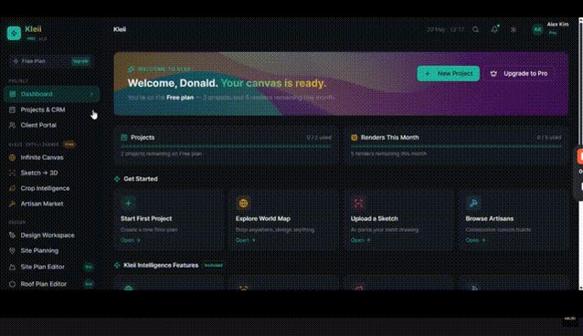Click the Pro badge on Roof Plan Editor
The image size is (583, 336).
pyautogui.click(x=89, y=284)
